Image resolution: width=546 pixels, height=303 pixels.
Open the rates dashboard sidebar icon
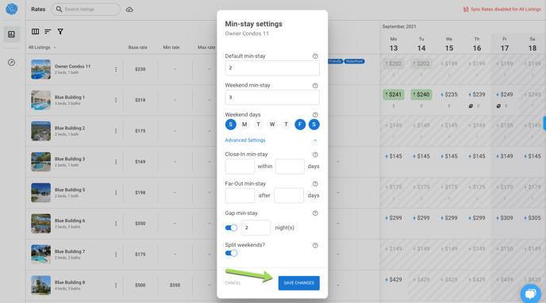11,34
